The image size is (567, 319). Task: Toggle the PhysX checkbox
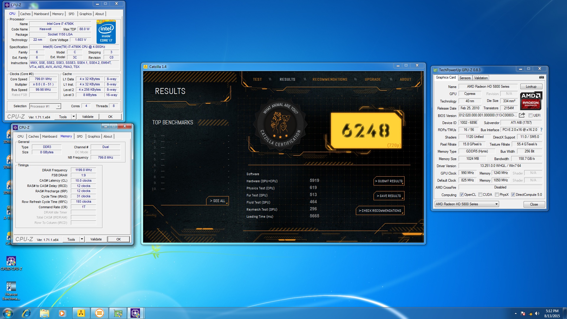497,195
